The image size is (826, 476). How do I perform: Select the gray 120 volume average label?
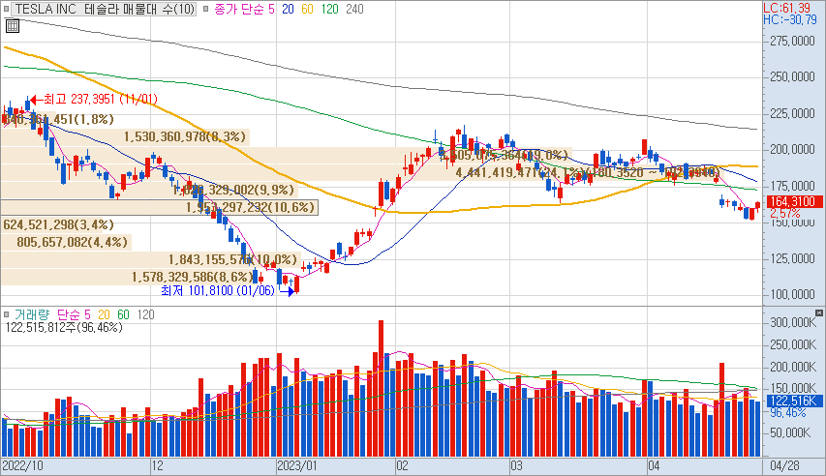pos(146,314)
